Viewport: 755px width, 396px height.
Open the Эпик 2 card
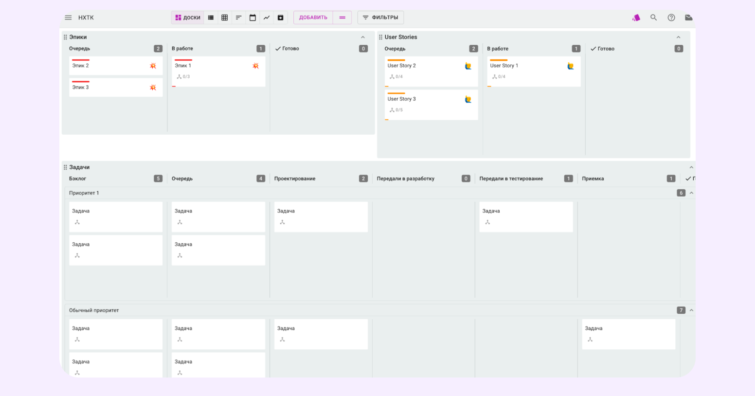pos(116,66)
